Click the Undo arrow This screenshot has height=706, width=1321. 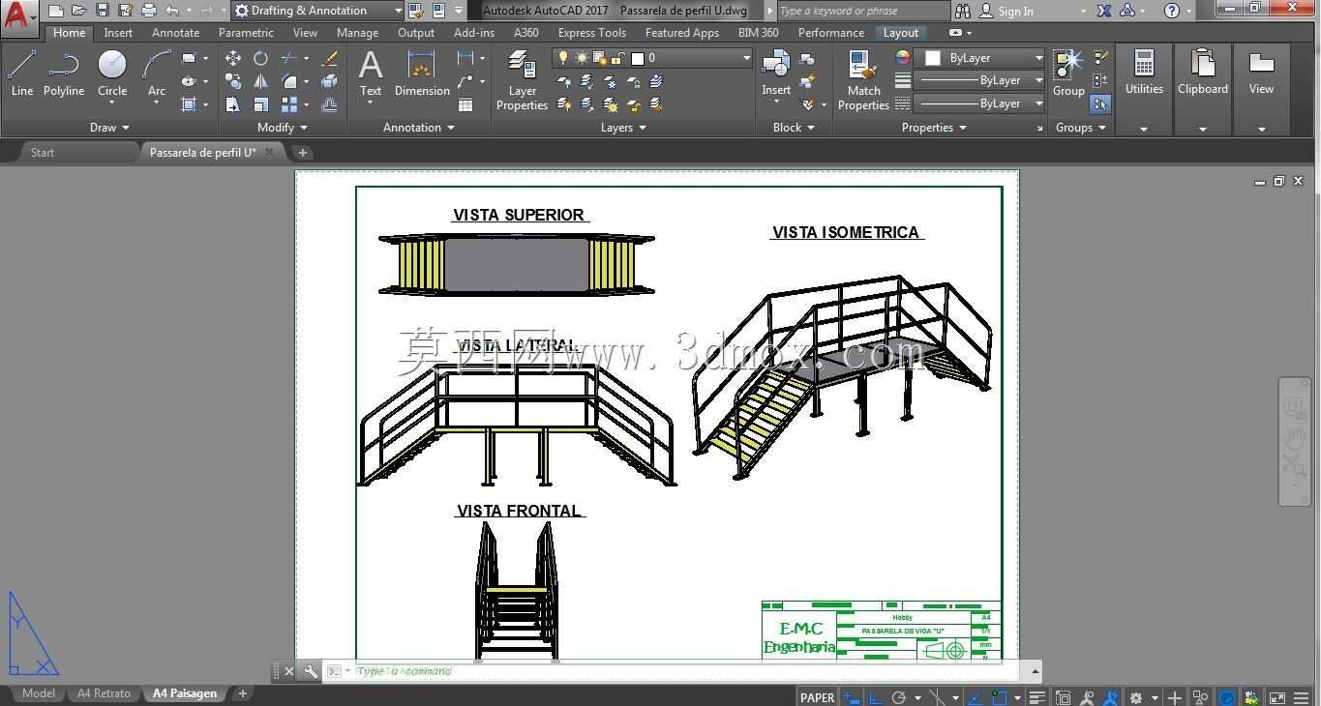171,11
